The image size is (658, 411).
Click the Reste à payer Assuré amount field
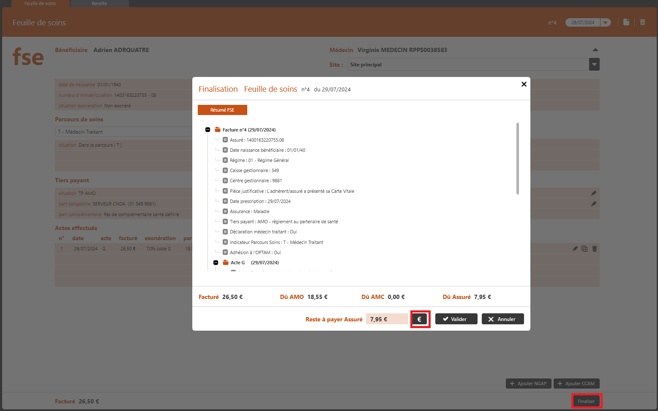pos(387,319)
